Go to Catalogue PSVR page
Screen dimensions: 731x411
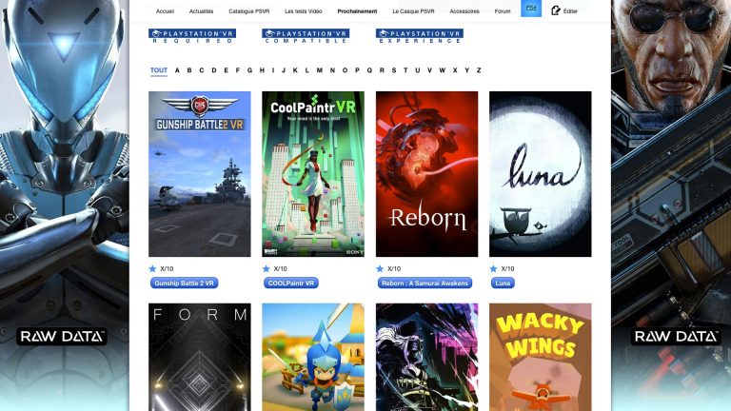249,11
